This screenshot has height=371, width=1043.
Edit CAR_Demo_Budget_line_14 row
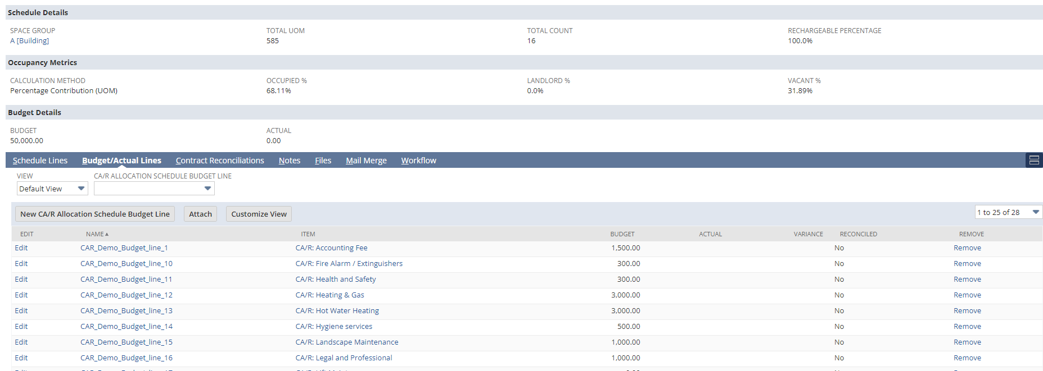coord(21,326)
